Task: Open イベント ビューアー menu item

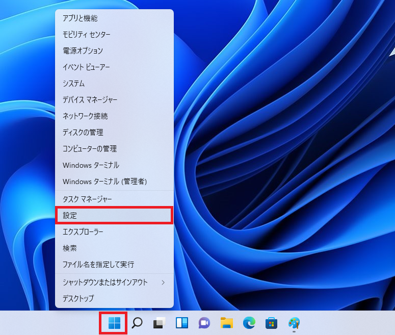Action: tap(114, 67)
